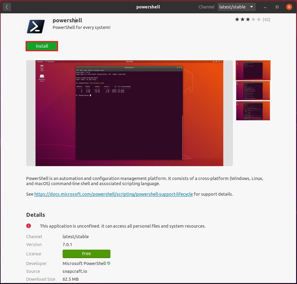This screenshot has width=297, height=284.
Task: Click the verified developer checkmark badge
Action: tap(108, 263)
